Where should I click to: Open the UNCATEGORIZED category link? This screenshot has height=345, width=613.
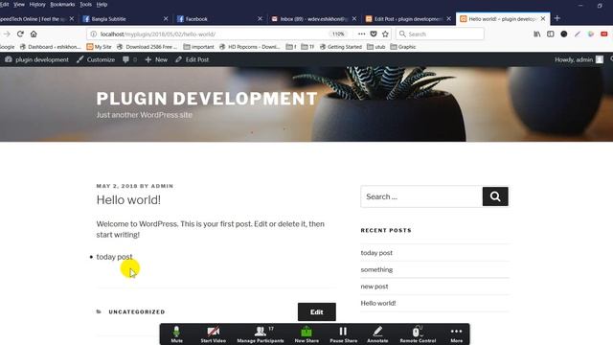(137, 311)
